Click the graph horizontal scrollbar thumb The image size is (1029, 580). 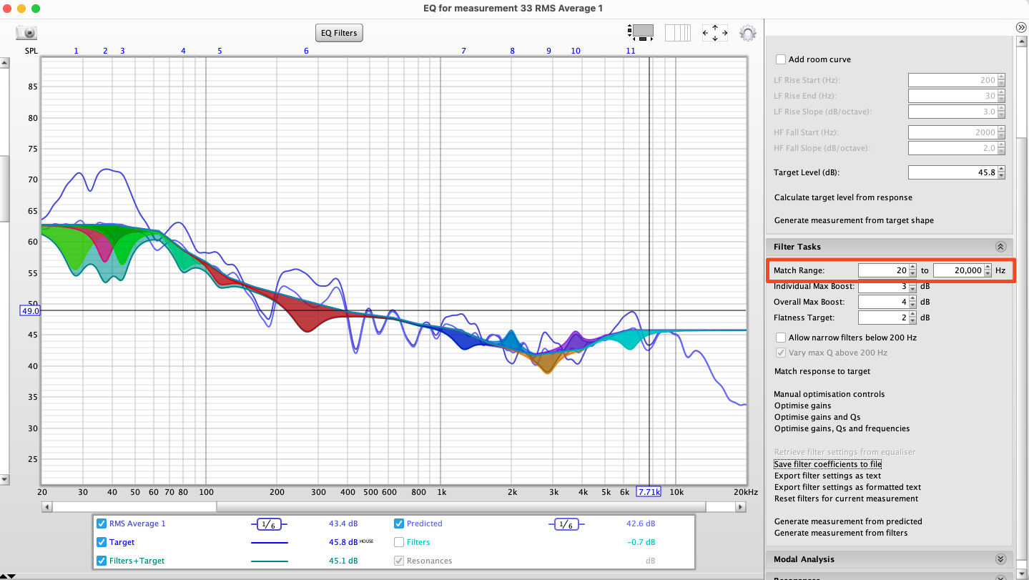(461, 506)
